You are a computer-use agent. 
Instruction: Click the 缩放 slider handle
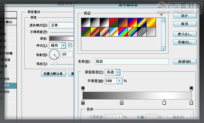pos(56,63)
